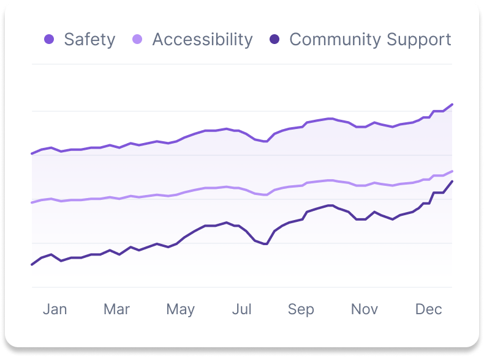Click the Sep axis label
Screen dimensions: 484x357
click(x=301, y=309)
